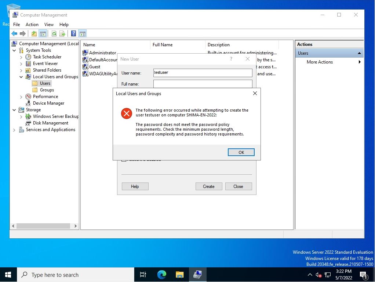Select the Users folder in tree
375x282 pixels.
pyautogui.click(x=41, y=83)
